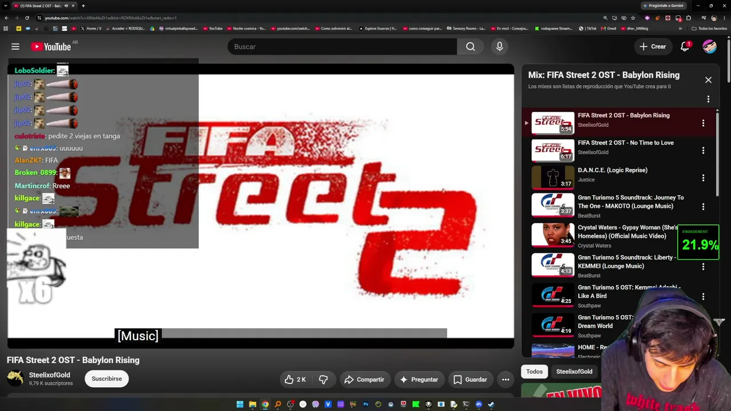Click the browser address bar URL
Screen dimensions: 731x411
(111, 18)
